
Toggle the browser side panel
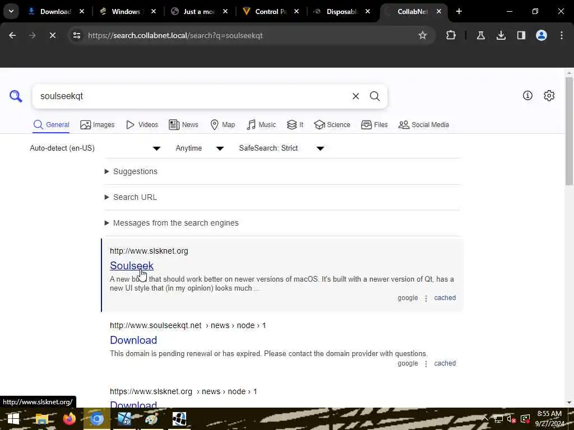(x=521, y=35)
